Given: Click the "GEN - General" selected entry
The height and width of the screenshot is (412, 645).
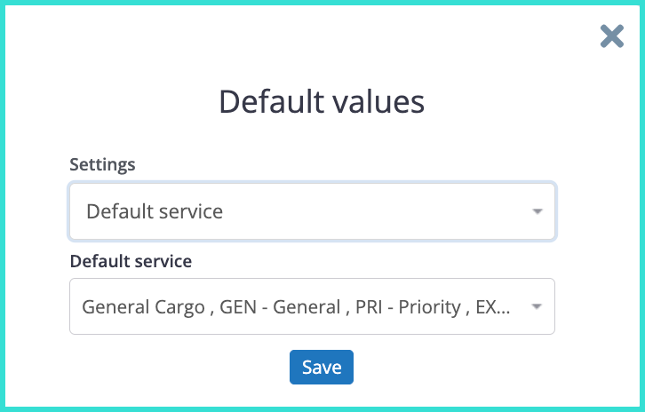Looking at the screenshot, I should [x=279, y=307].
